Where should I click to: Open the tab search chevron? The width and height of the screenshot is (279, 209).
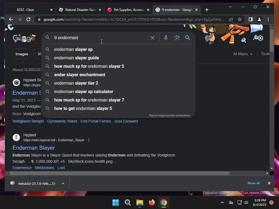point(230,7)
